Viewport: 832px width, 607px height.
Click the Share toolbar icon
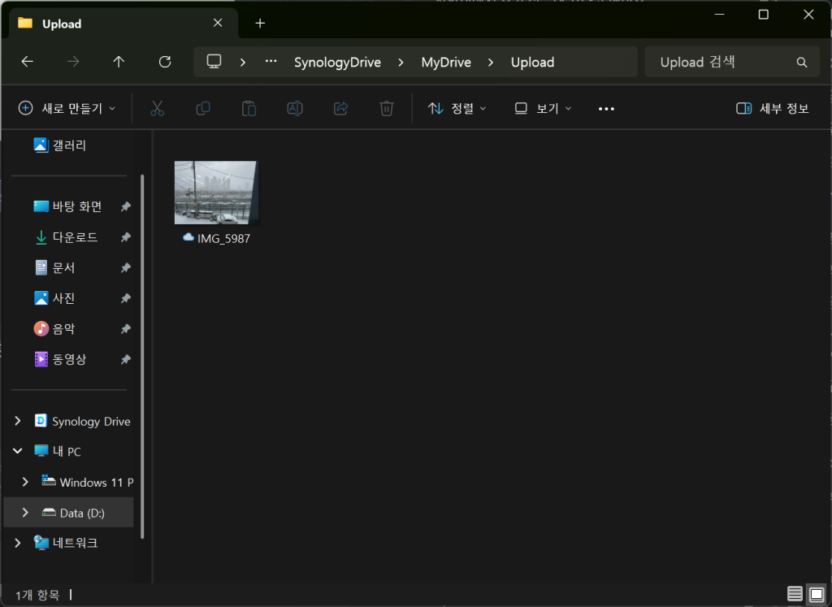[340, 109]
